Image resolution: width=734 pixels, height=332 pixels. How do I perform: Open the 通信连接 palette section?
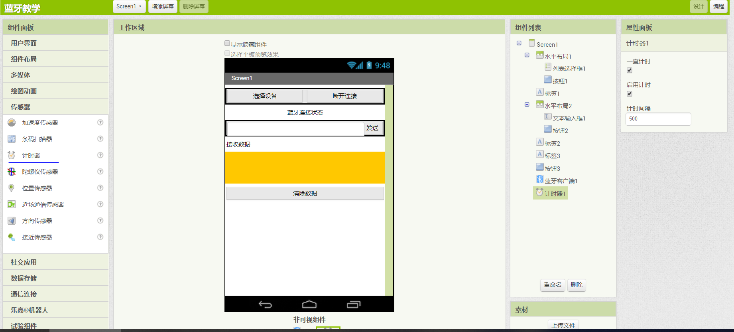tap(56, 294)
